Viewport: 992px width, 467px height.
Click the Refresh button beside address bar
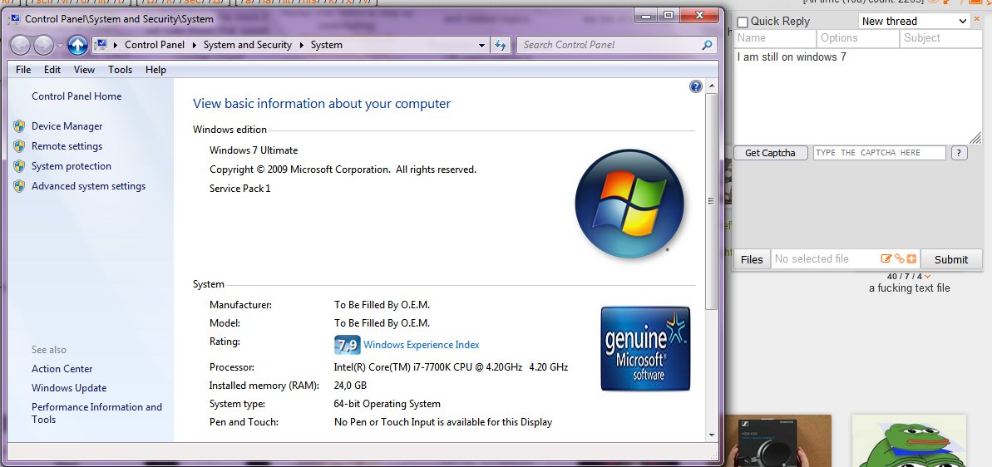point(501,45)
